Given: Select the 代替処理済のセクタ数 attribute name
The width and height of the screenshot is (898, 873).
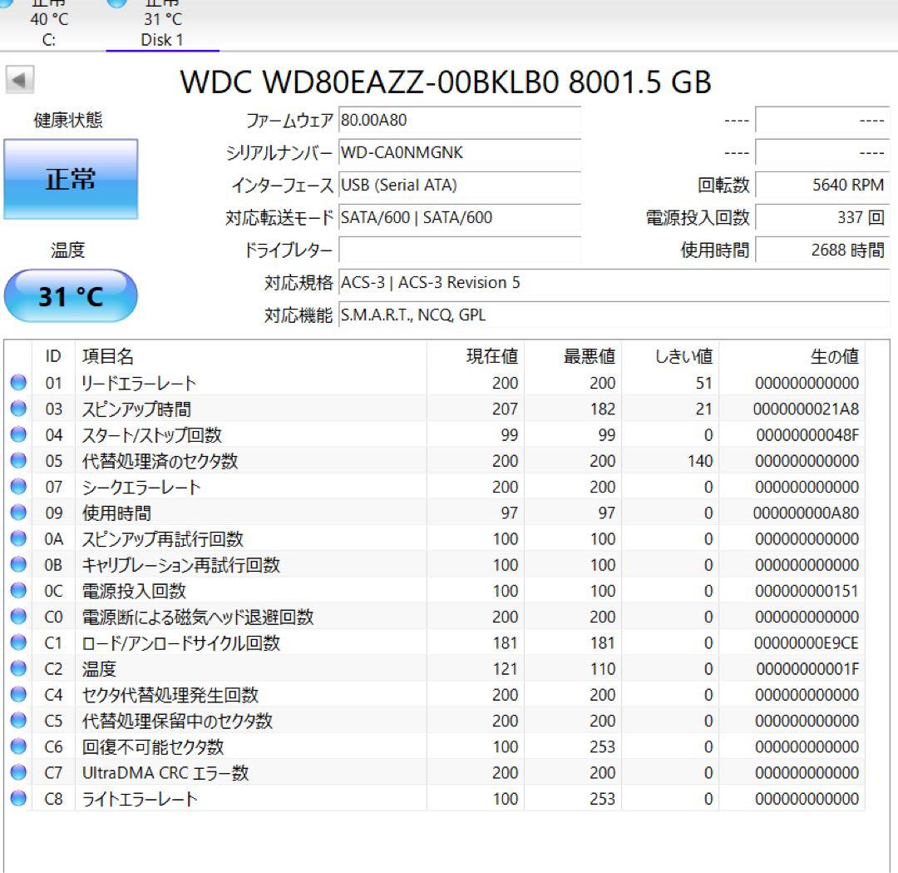Looking at the screenshot, I should (160, 461).
